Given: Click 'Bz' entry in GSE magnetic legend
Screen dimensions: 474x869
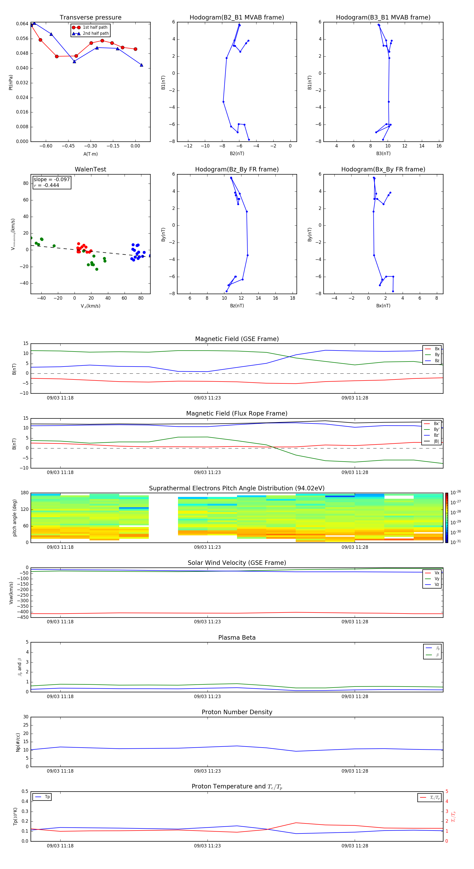Looking at the screenshot, I should pyautogui.click(x=432, y=361).
